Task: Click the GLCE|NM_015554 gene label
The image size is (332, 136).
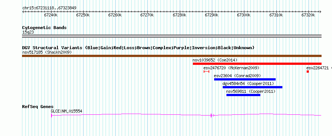Action: (x=66, y=111)
